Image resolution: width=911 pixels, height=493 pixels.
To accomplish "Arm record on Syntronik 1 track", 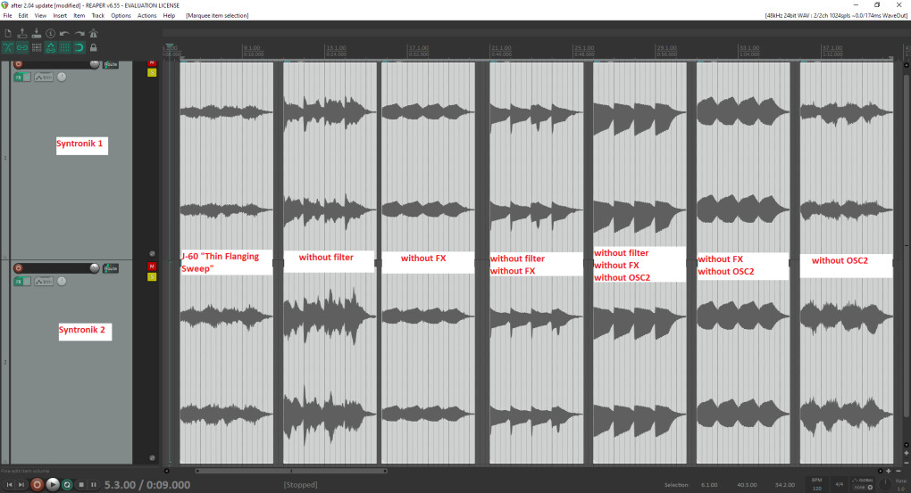I will coord(19,64).
